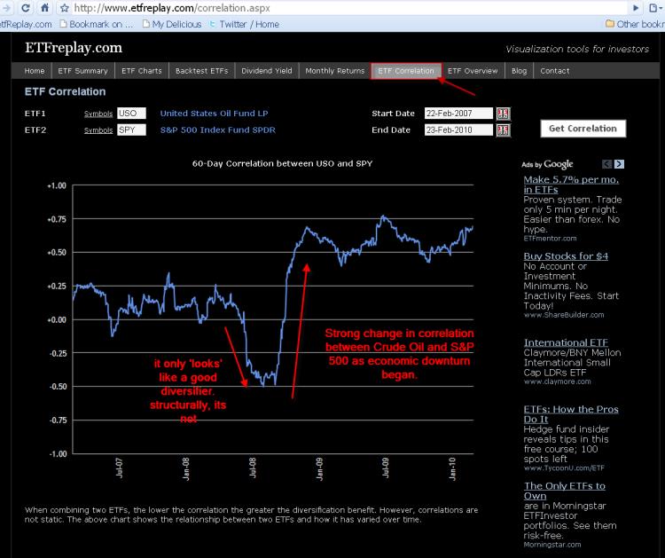The width and height of the screenshot is (665, 558).
Task: Click the chart title '60-Day Correlation between USO and SPY'
Action: coord(282,164)
